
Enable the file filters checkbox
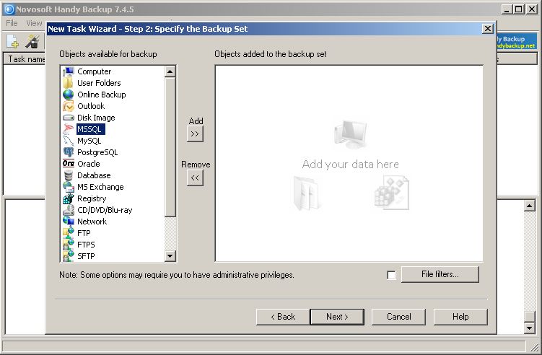pyautogui.click(x=391, y=275)
